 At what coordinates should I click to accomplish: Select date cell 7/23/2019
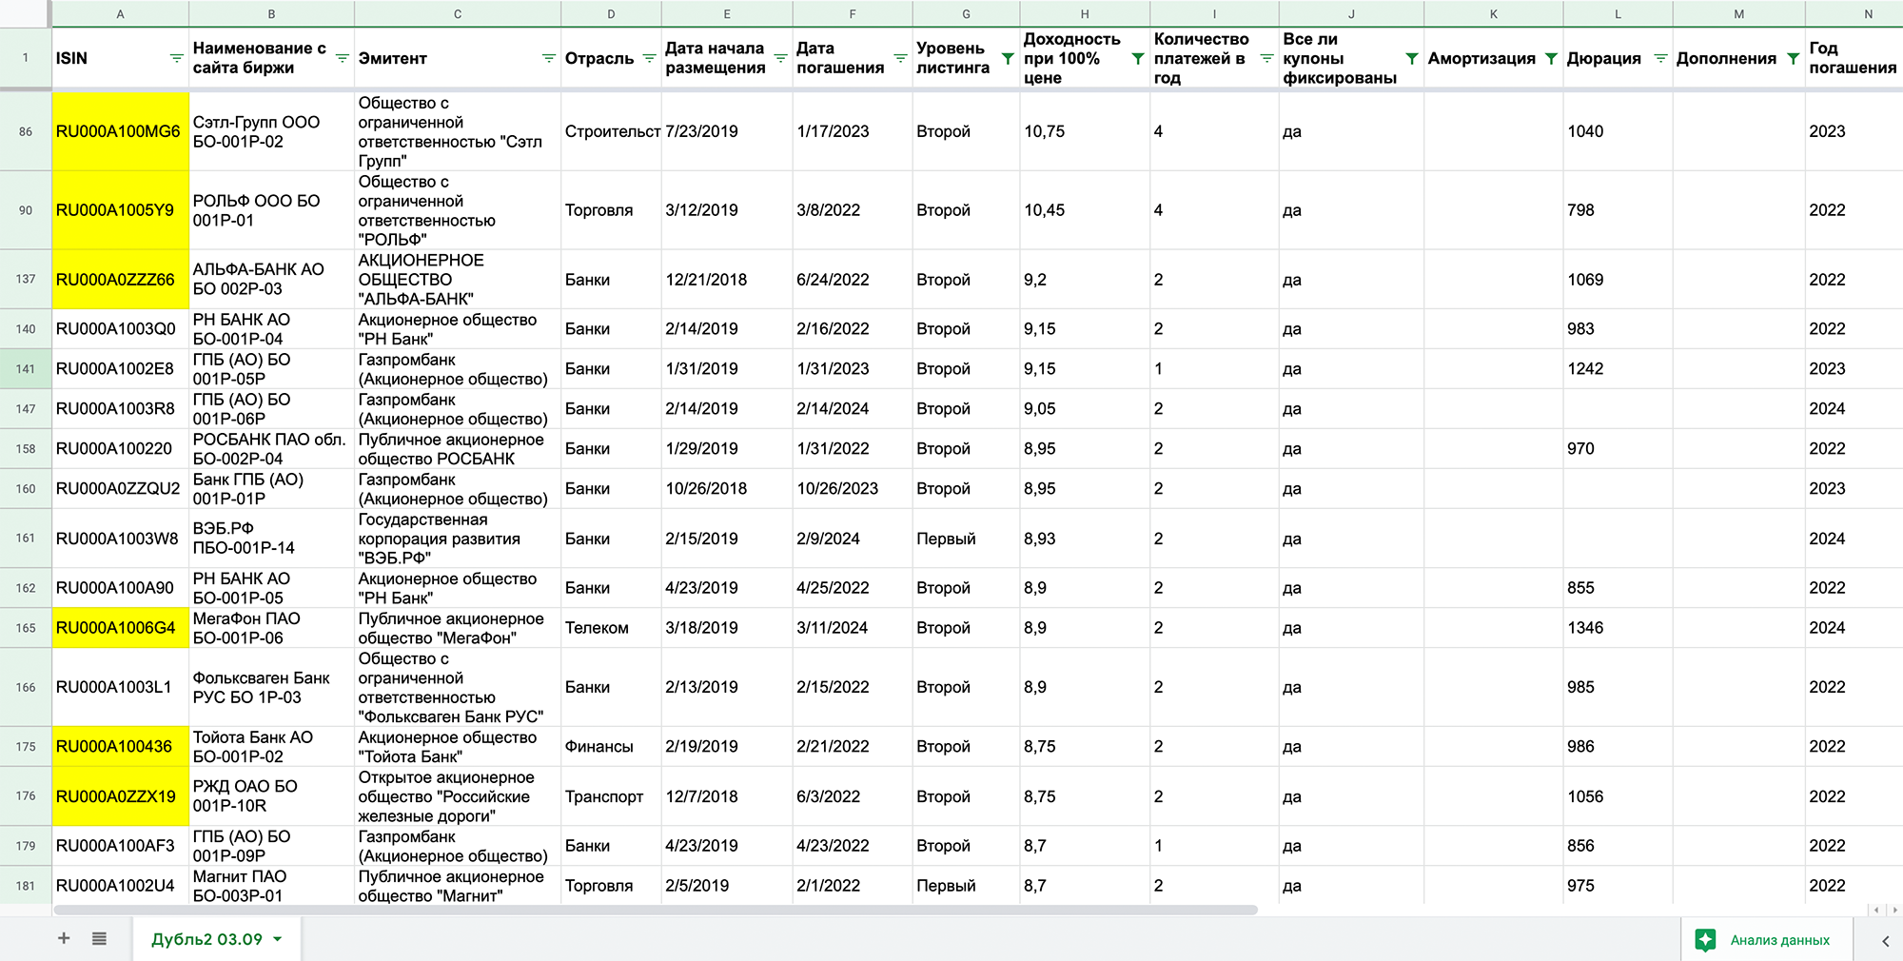click(x=727, y=131)
